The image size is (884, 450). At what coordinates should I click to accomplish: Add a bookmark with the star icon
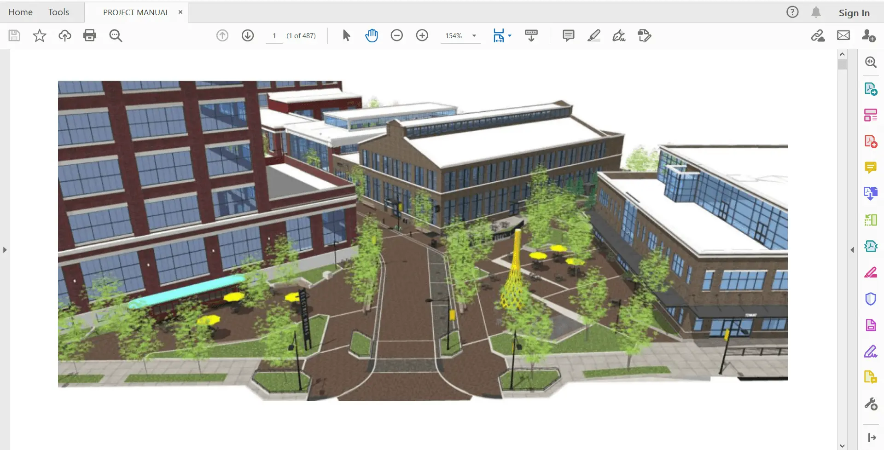tap(40, 35)
